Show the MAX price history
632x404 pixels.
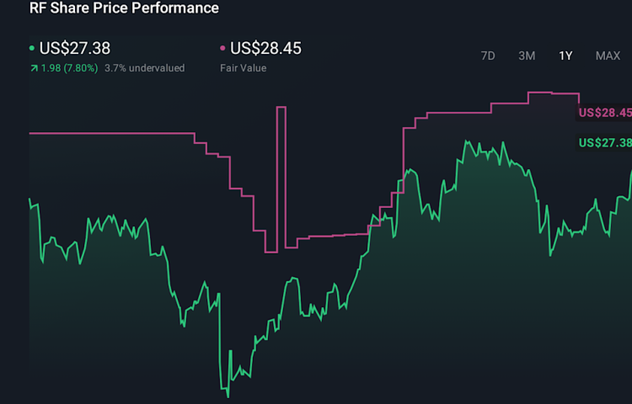(x=608, y=56)
